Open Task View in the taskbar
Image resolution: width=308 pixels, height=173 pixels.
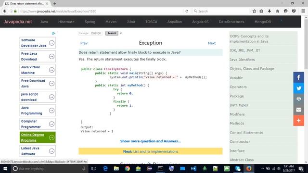pos(94,169)
